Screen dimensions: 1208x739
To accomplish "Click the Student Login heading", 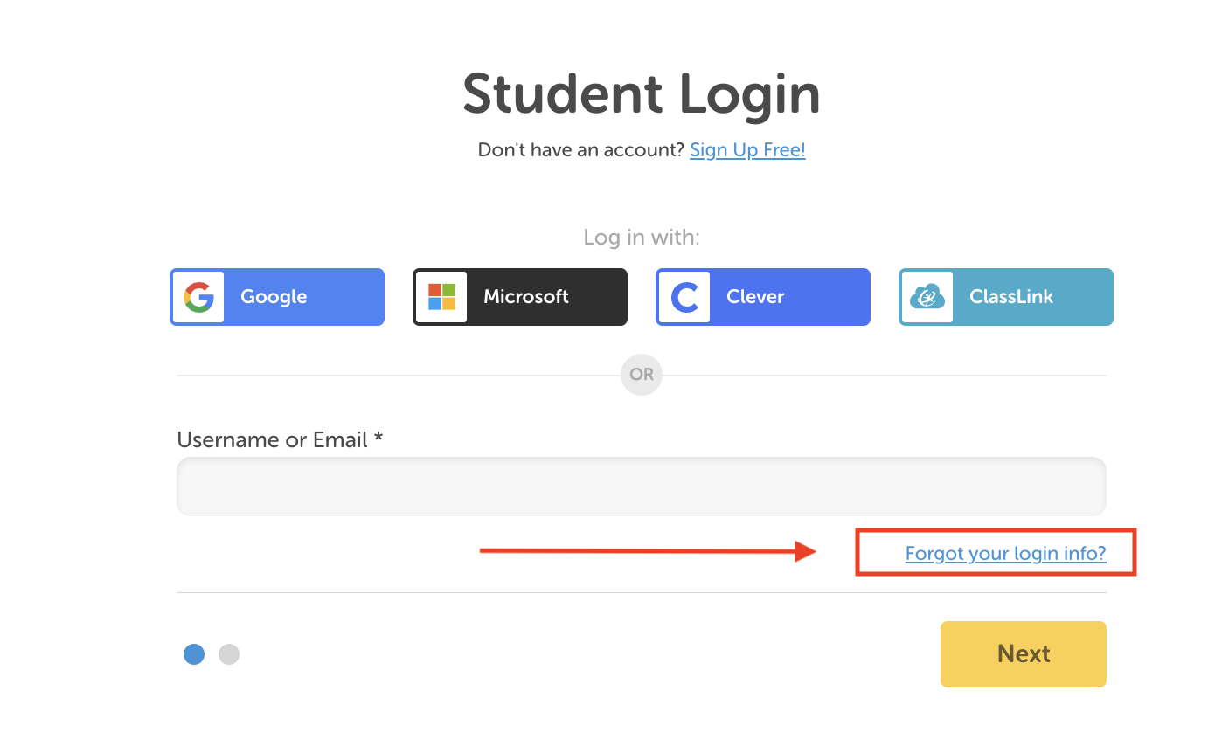I will click(x=641, y=94).
